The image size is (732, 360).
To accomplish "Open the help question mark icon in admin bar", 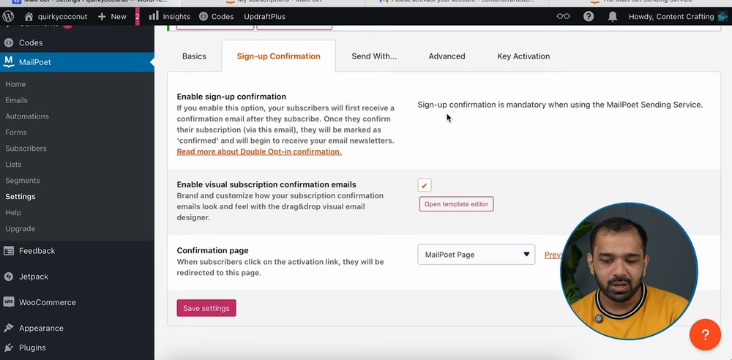I will point(589,16).
